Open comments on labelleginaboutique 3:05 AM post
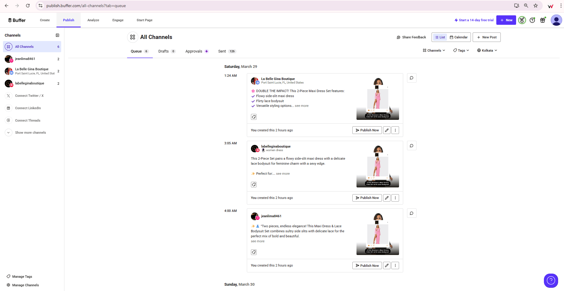Image resolution: width=564 pixels, height=291 pixels. coord(411,145)
